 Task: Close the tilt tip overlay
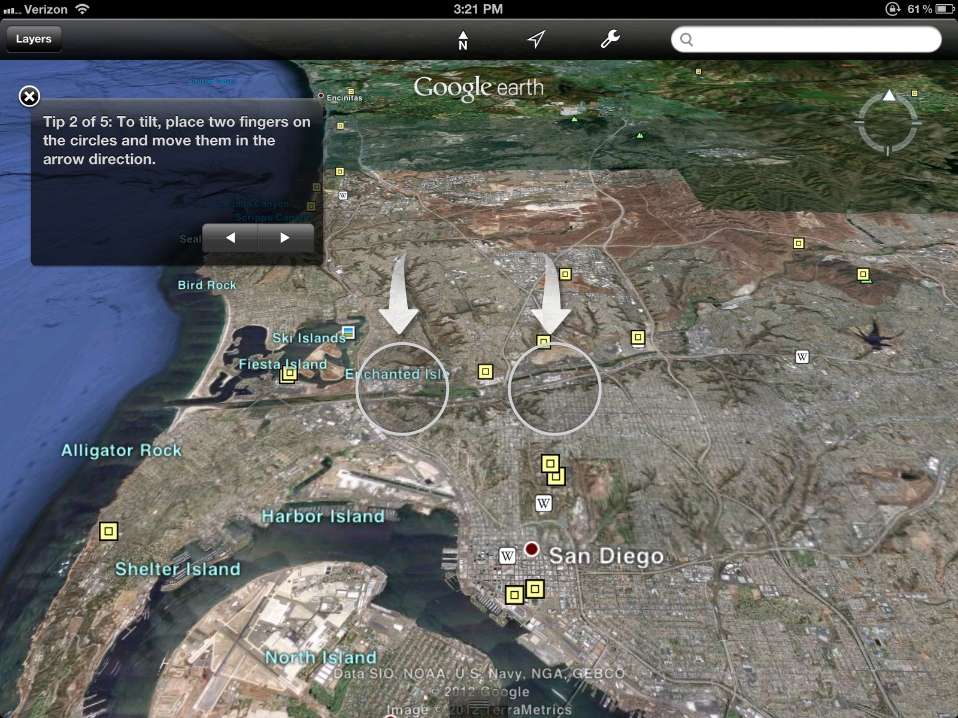point(29,96)
